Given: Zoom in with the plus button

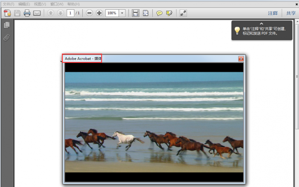Looking at the screenshot, I should tap(99, 13).
